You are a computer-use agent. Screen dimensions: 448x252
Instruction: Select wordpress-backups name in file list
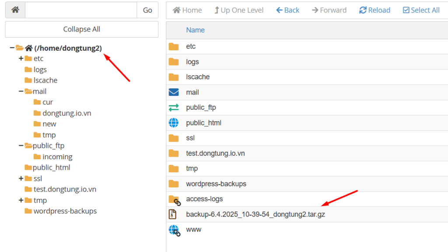tap(216, 184)
